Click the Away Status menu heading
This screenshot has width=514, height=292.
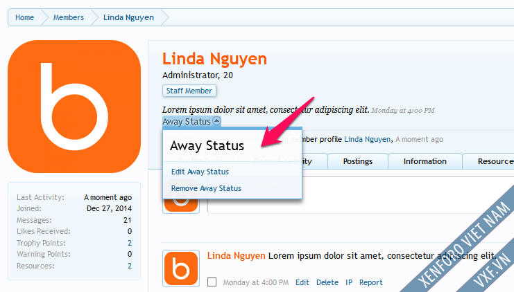(207, 146)
